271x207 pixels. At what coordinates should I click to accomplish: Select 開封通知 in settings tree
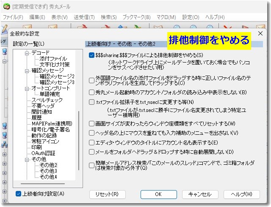tap(41, 112)
